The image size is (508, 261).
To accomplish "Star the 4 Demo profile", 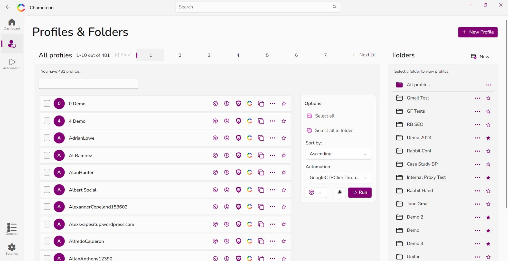I will click(284, 121).
